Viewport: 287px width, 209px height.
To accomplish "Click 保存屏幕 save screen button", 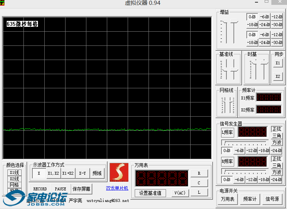I will coord(82,189).
